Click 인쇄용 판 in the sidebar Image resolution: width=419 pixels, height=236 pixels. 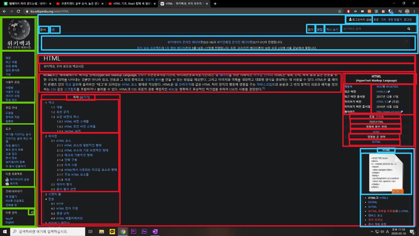pyautogui.click(x=12, y=205)
